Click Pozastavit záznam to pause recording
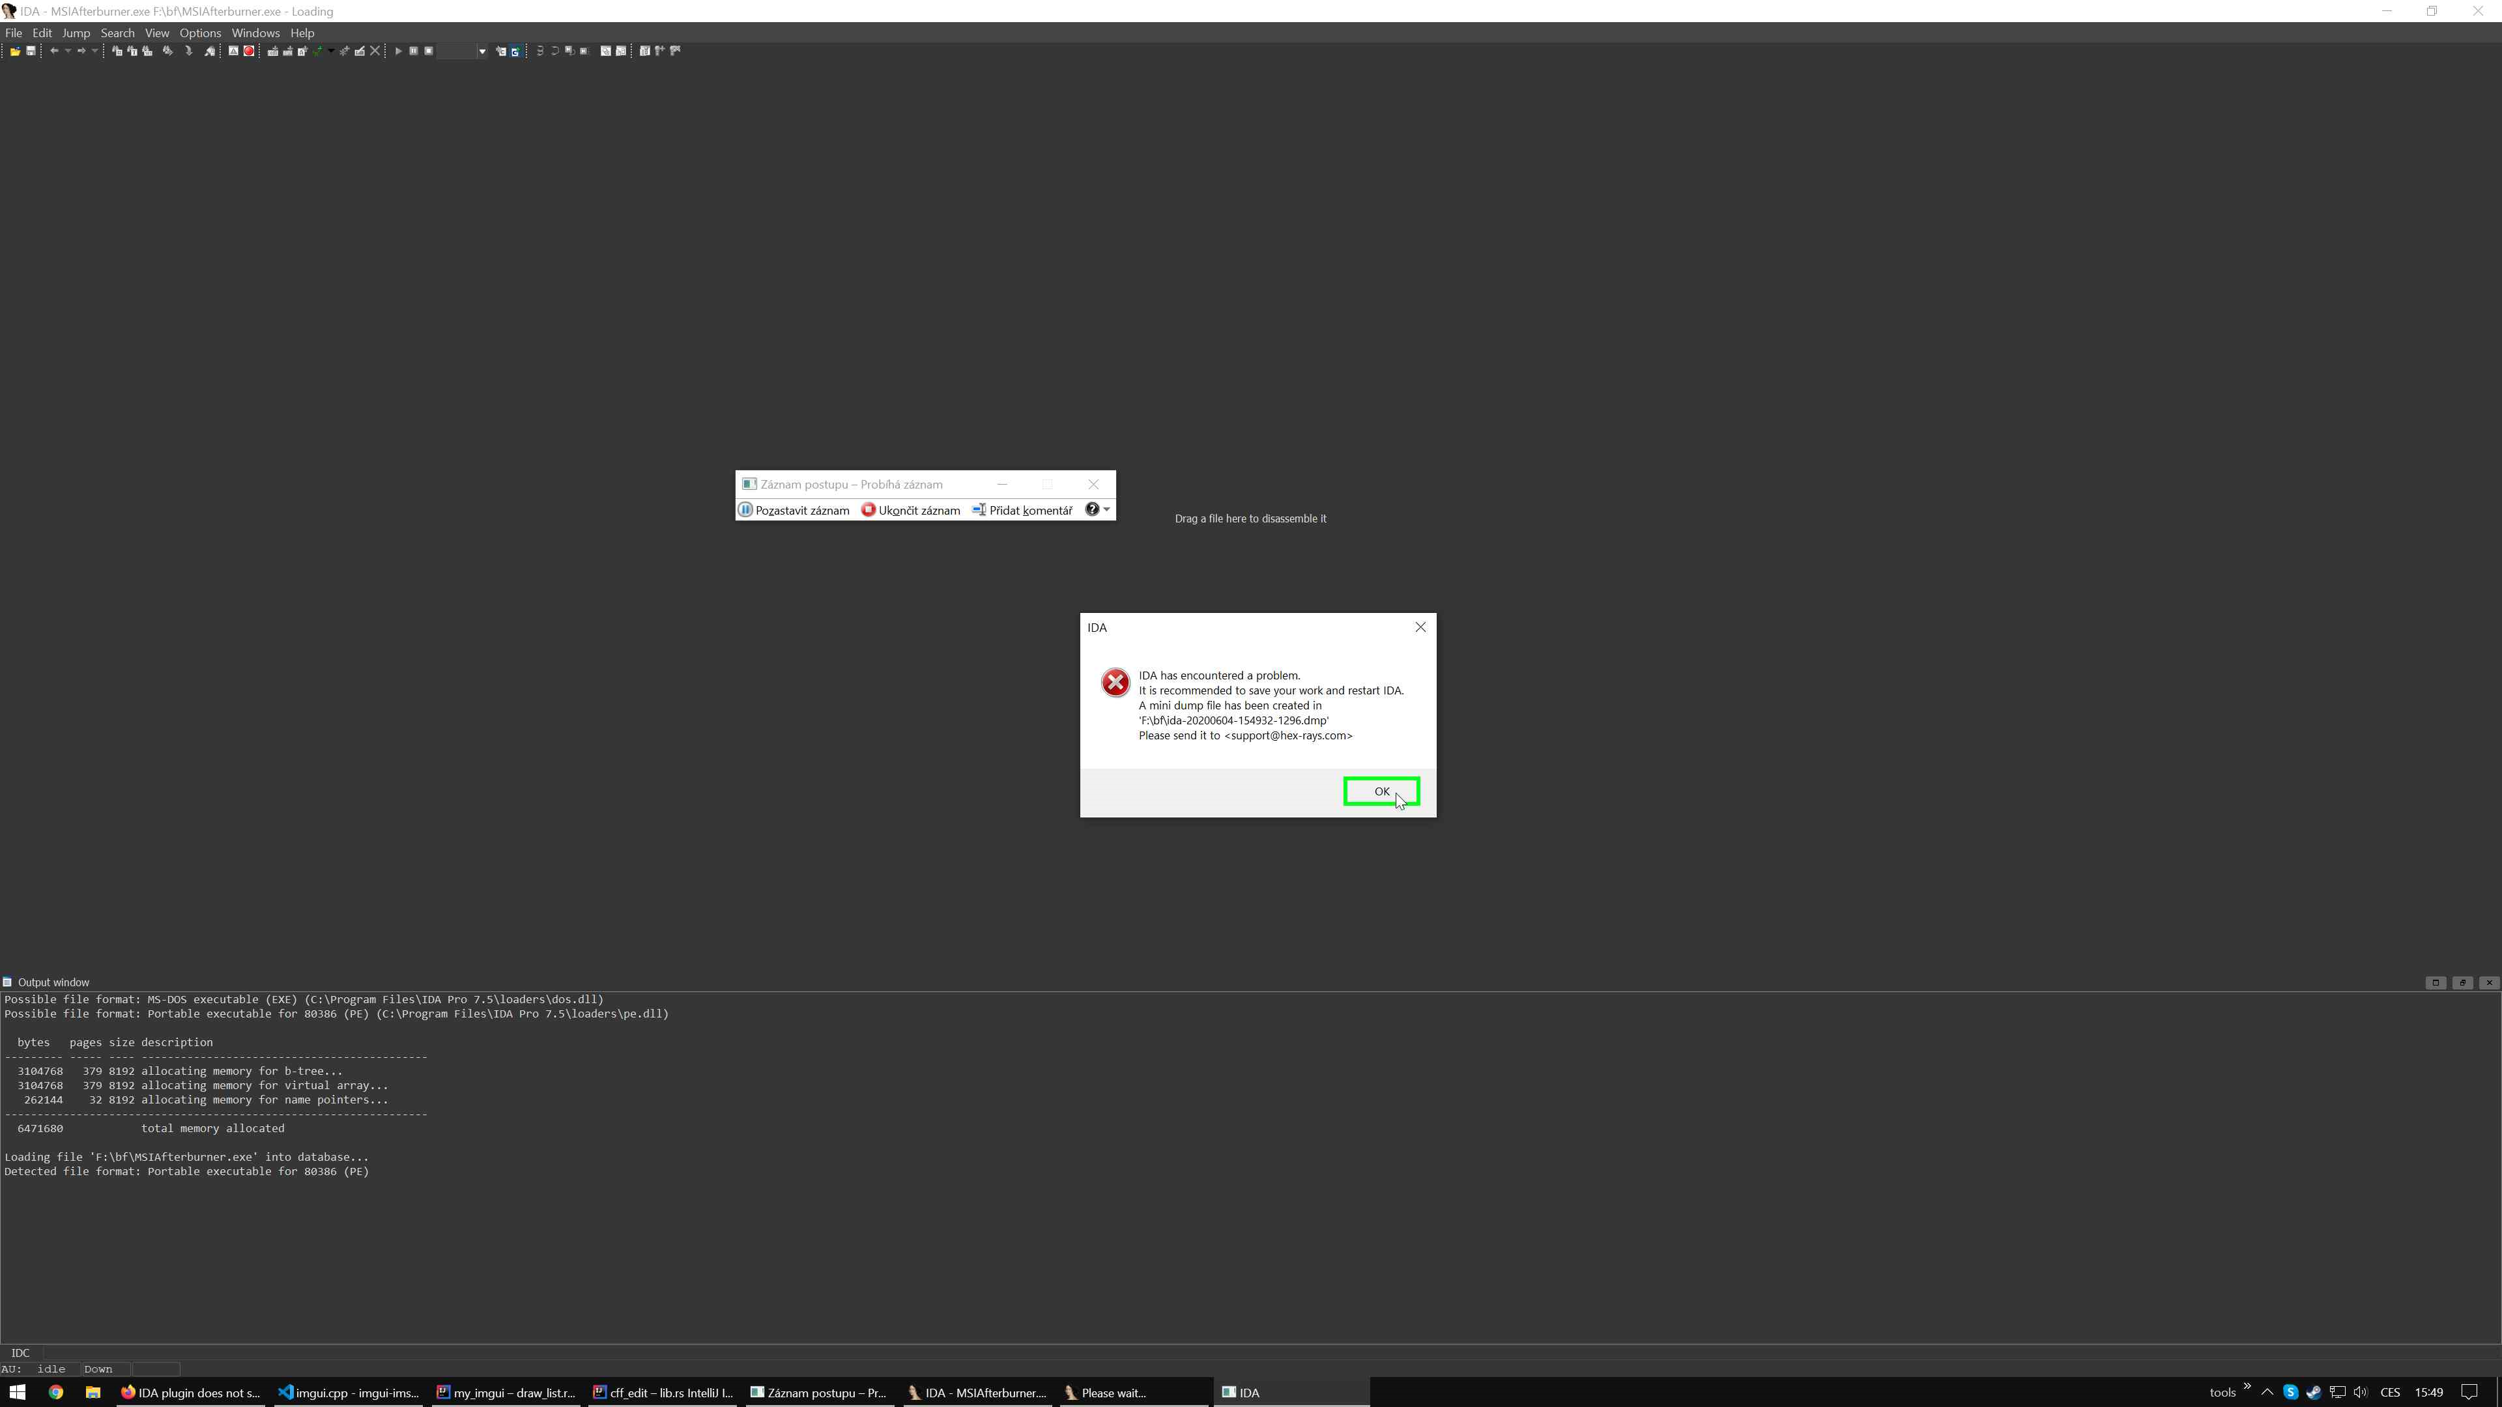The width and height of the screenshot is (2502, 1407). pos(794,511)
